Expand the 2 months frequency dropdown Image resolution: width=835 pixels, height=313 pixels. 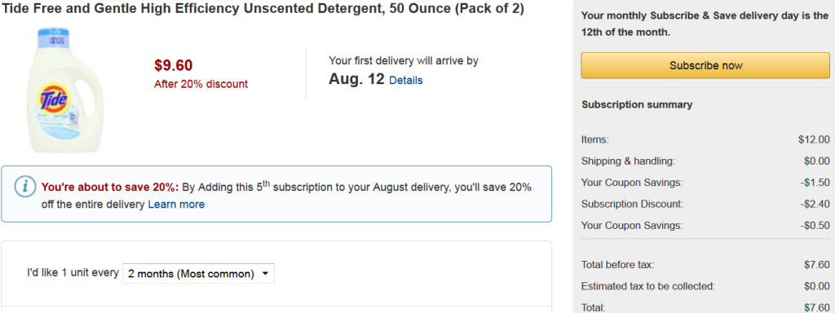pyautogui.click(x=199, y=274)
